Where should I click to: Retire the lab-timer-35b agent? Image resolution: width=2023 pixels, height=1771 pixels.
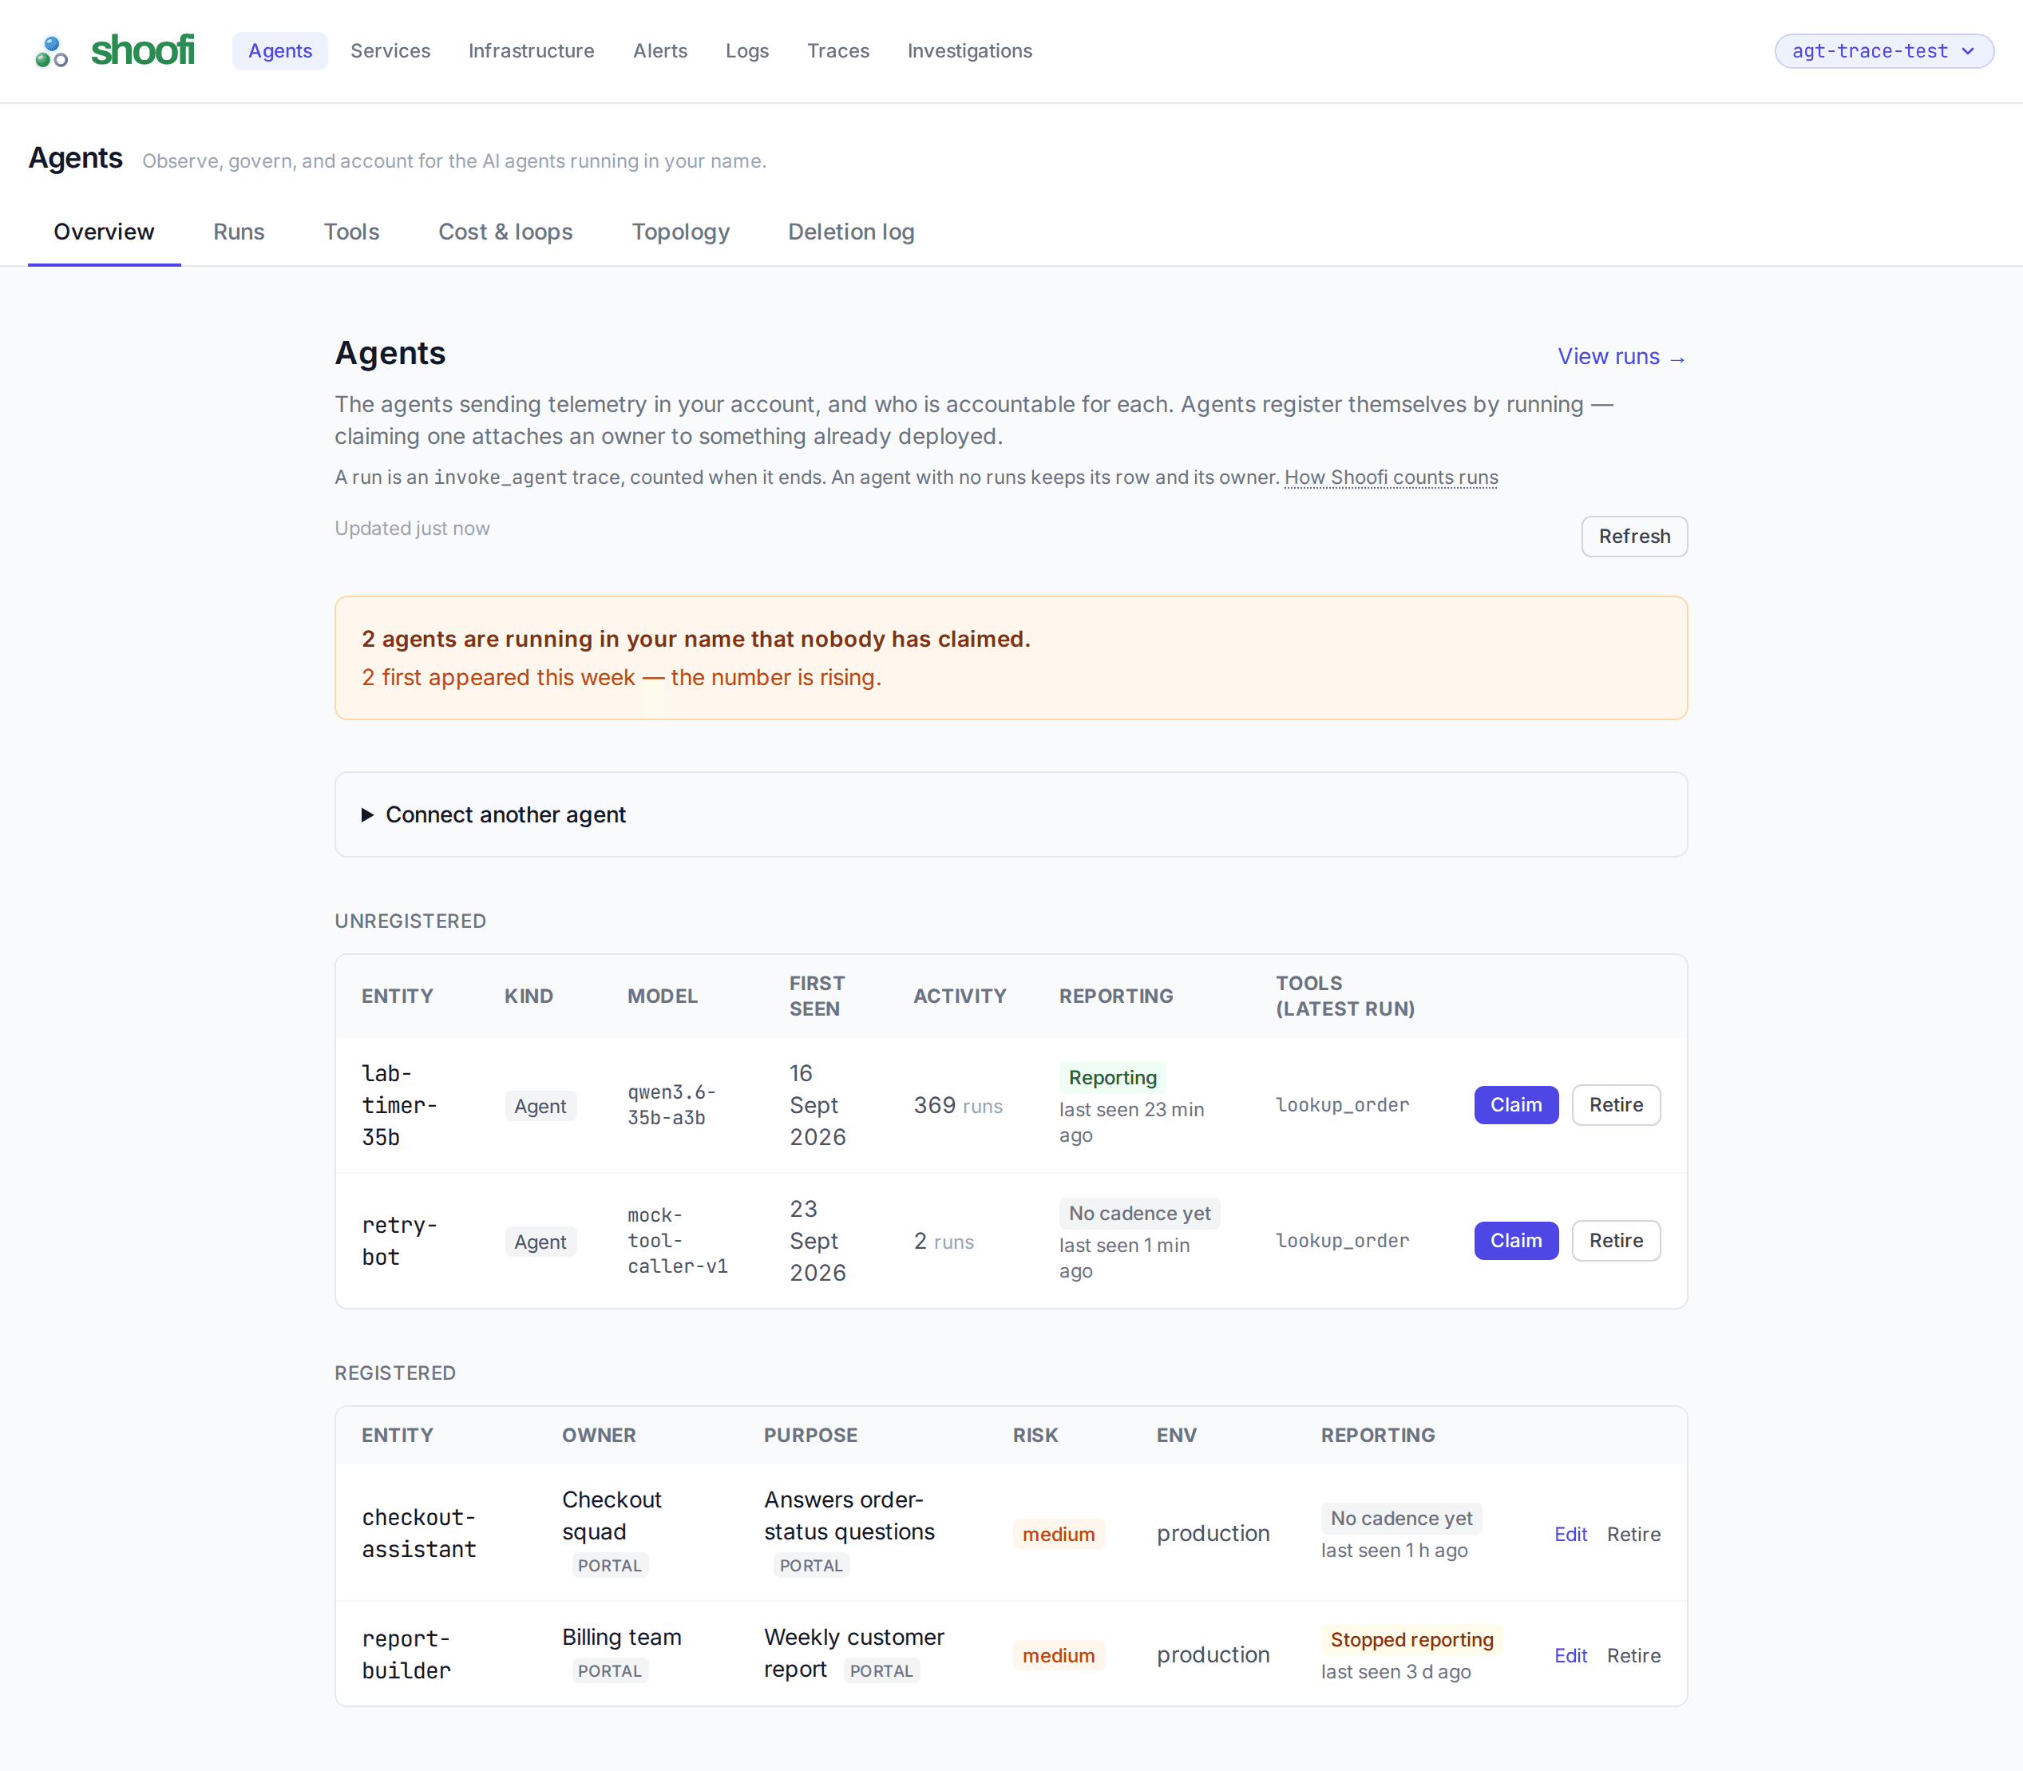click(1616, 1105)
